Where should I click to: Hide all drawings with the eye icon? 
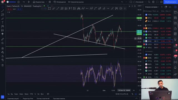3,60
